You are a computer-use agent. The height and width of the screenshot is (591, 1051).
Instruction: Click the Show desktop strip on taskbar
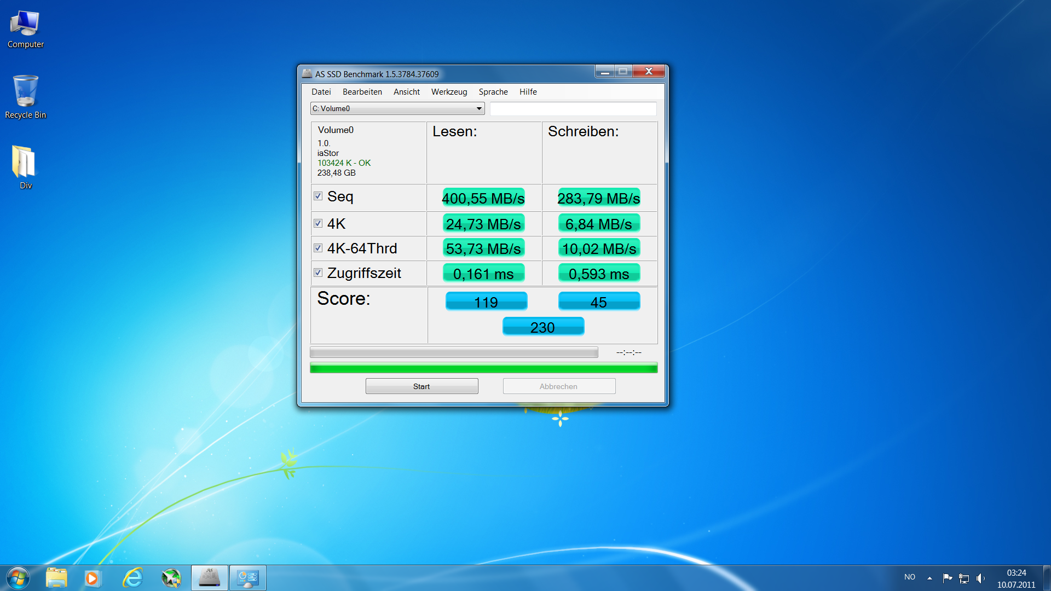1047,578
